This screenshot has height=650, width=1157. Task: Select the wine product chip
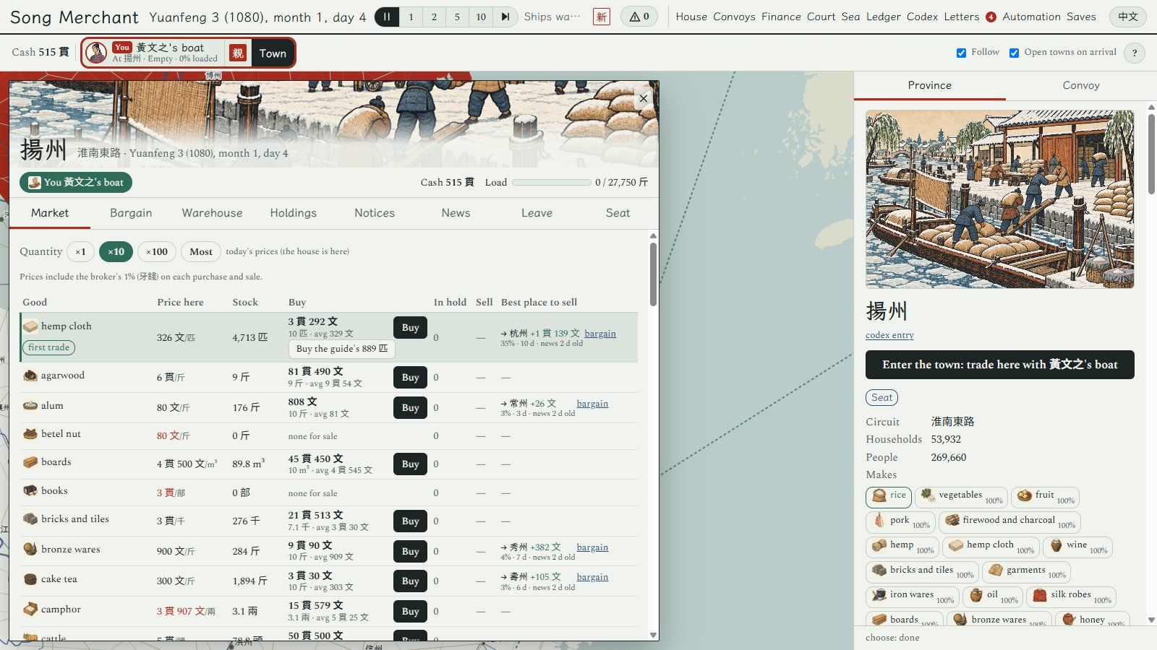tap(1077, 547)
